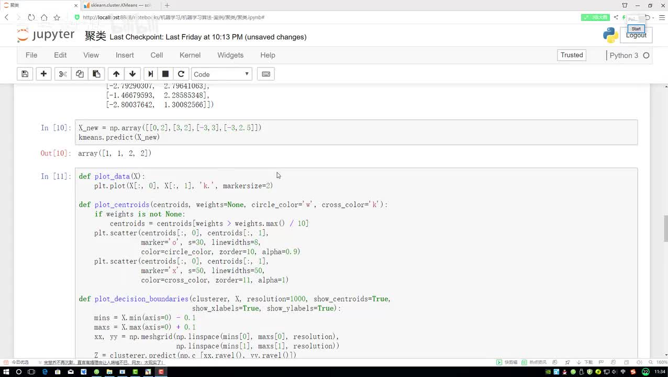Open the Help menu
The image size is (668, 377).
[268, 55]
